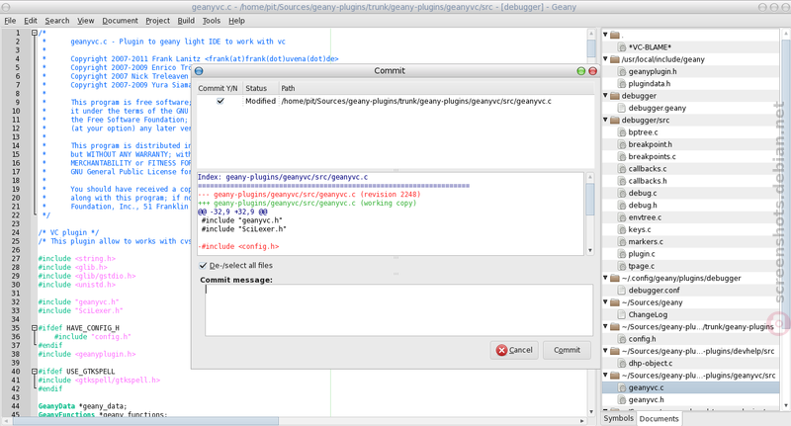This screenshot has width=791, height=426.
Task: Click file icon beside envtree.c
Action: coord(622,217)
